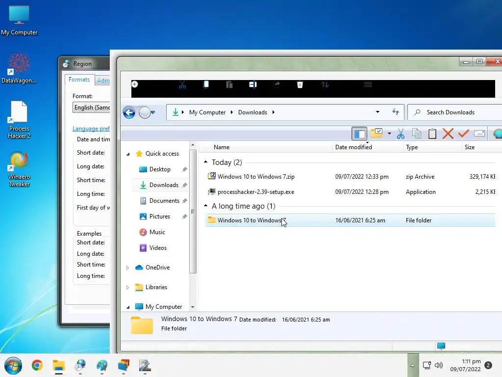Collapse the My Computer tree node arrow
502x377 pixels.
[128, 307]
